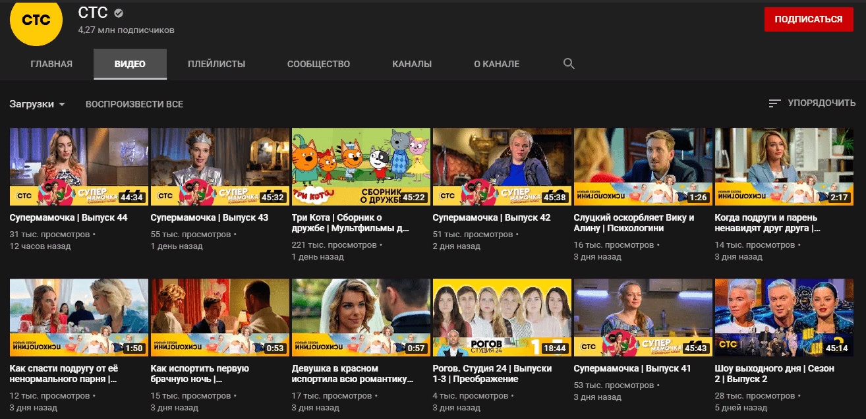Click title Супермамочка | Выпуск 44
This screenshot has height=419, width=866.
(x=69, y=217)
